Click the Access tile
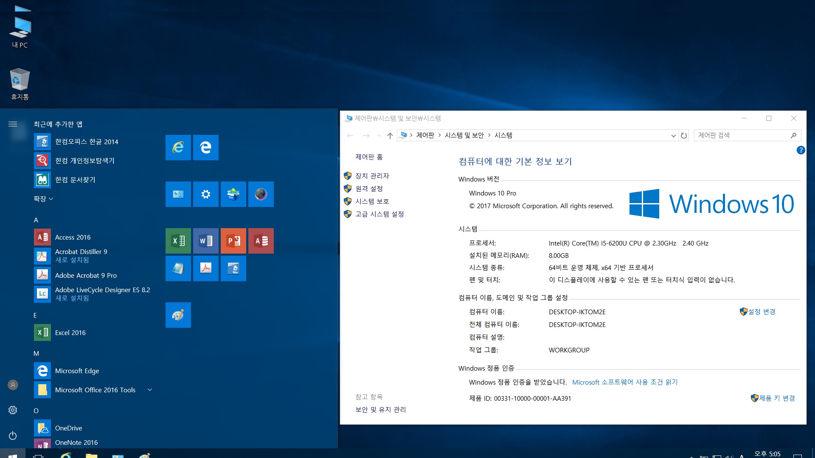The height and width of the screenshot is (458, 815). (x=261, y=241)
